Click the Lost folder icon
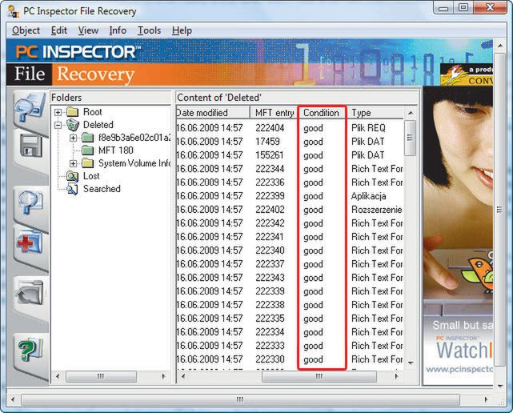513x413 pixels. [72, 176]
